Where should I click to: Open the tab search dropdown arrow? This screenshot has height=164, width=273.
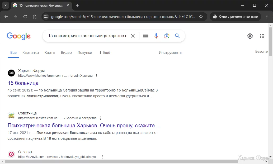click(6, 5)
